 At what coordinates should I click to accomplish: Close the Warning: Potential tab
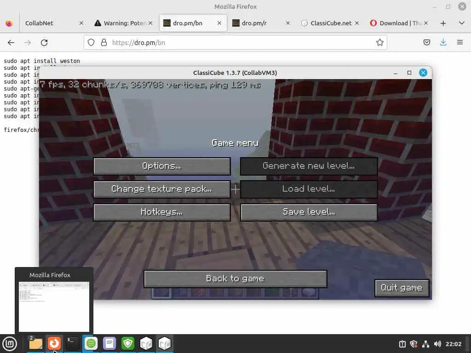[x=150, y=23]
